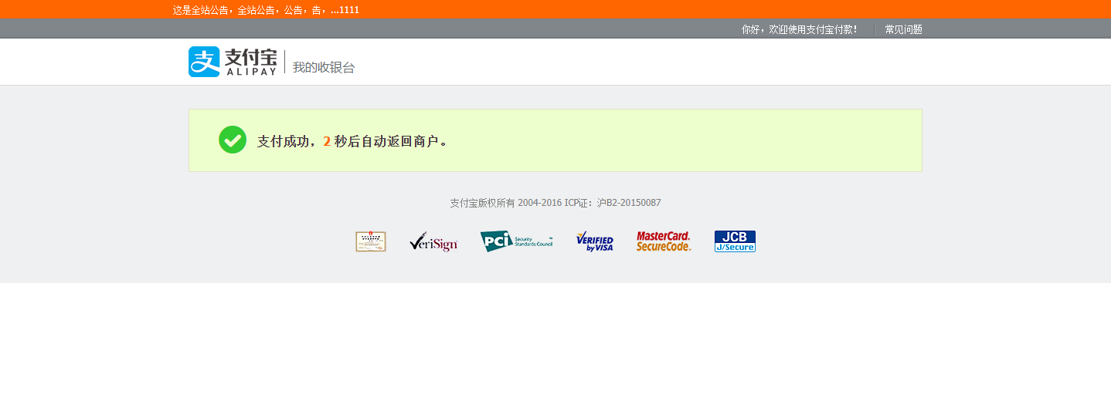
Task: Click the green success checkmark icon
Action: (x=233, y=140)
